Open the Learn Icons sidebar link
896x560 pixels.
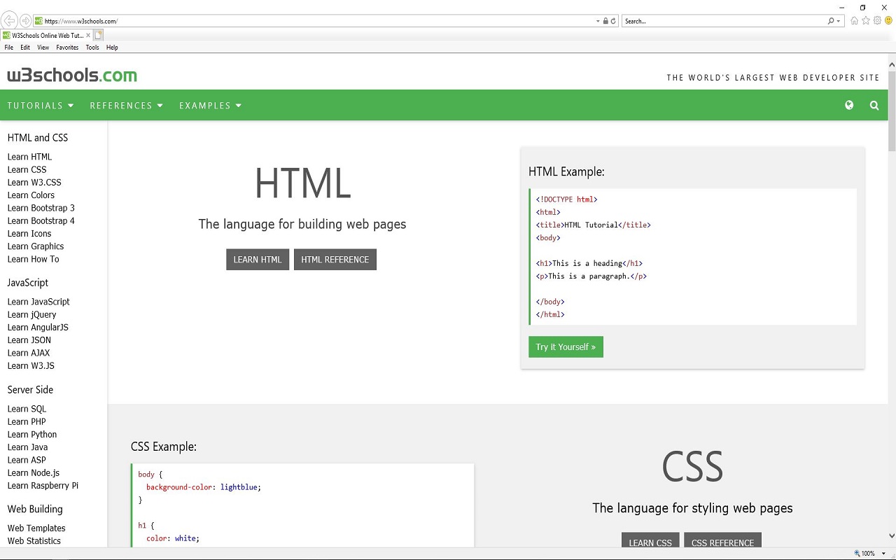pos(29,234)
